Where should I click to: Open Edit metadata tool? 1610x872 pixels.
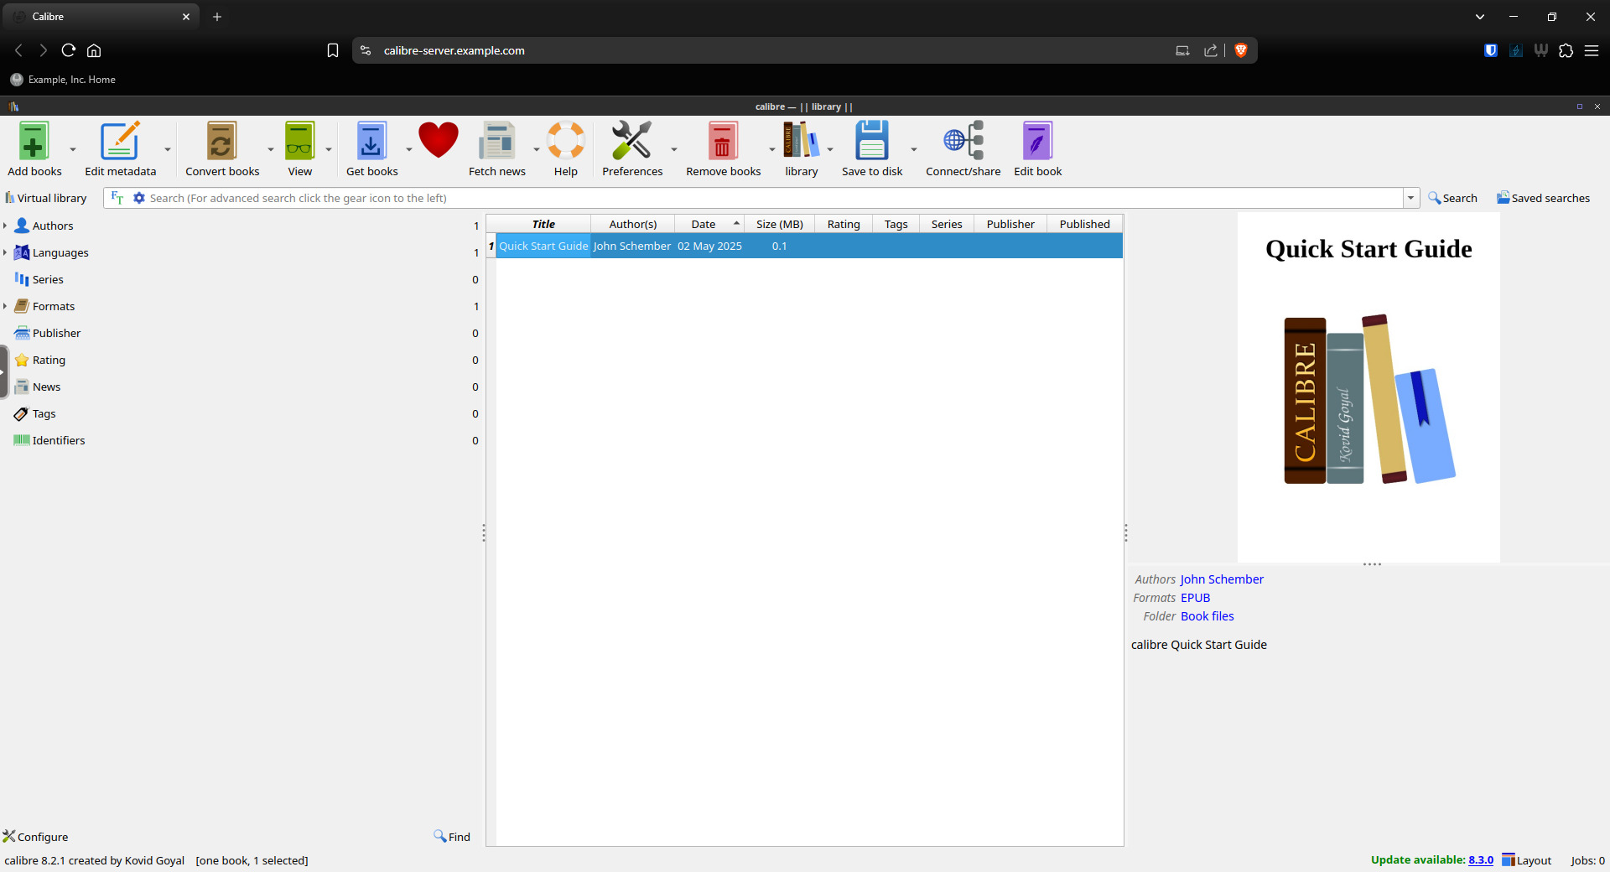point(120,143)
